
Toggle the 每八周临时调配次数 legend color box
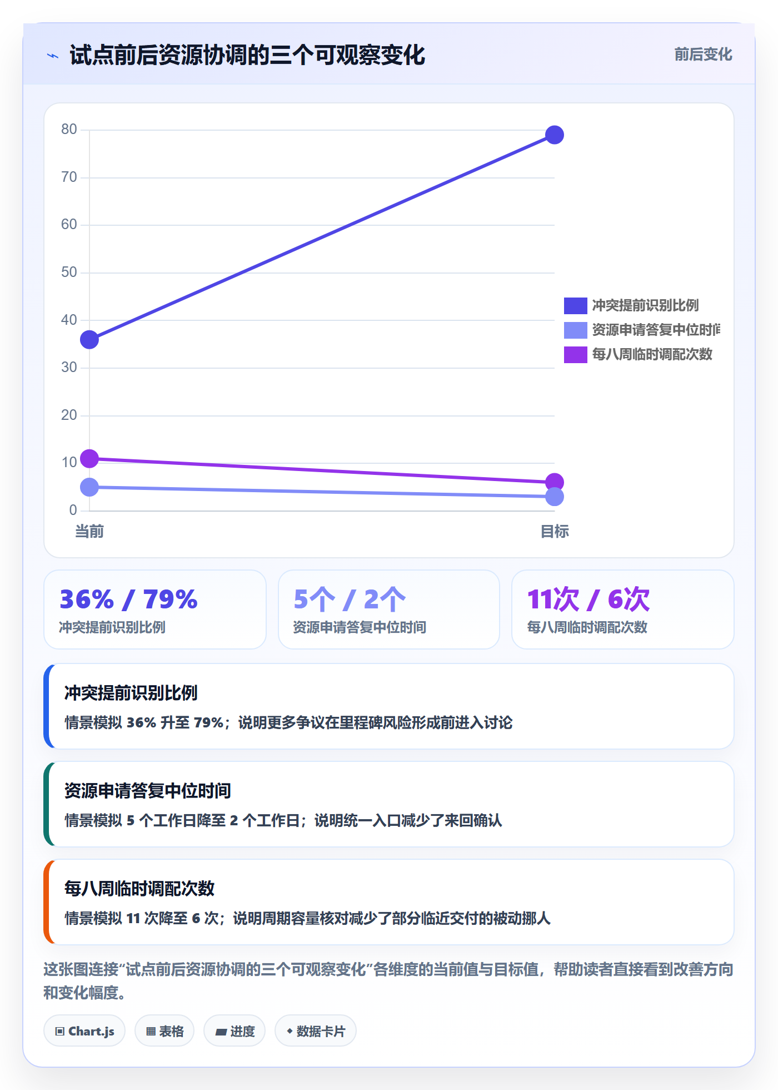coord(576,354)
